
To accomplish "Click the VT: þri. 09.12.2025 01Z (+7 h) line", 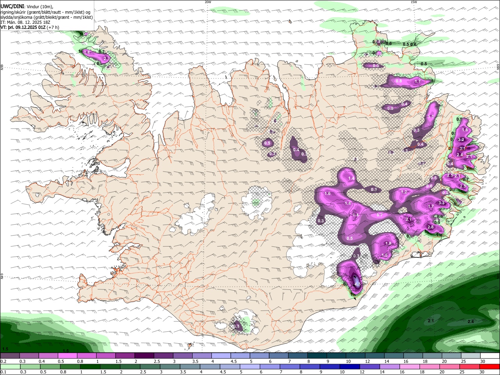I will pos(30,27).
